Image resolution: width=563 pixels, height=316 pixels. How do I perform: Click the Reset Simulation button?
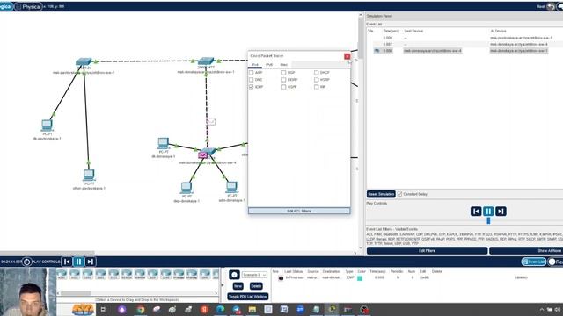[x=381, y=194]
